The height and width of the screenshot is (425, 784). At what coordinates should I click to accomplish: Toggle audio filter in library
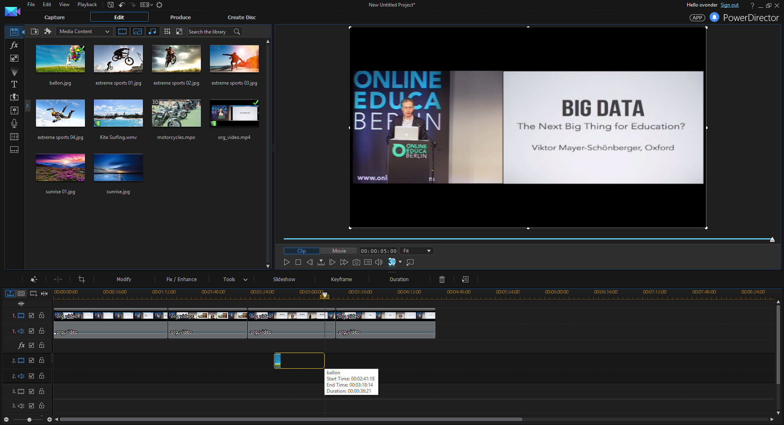coord(152,31)
